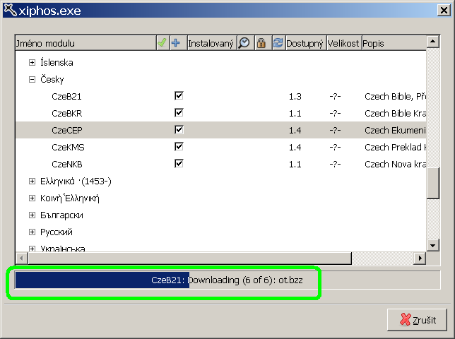This screenshot has width=455, height=339.
Task: Click the green checkmark column header icon
Action: coord(162,44)
